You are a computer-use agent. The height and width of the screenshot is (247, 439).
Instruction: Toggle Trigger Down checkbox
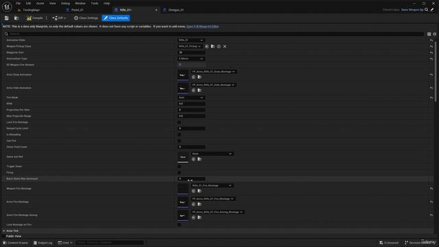179,166
